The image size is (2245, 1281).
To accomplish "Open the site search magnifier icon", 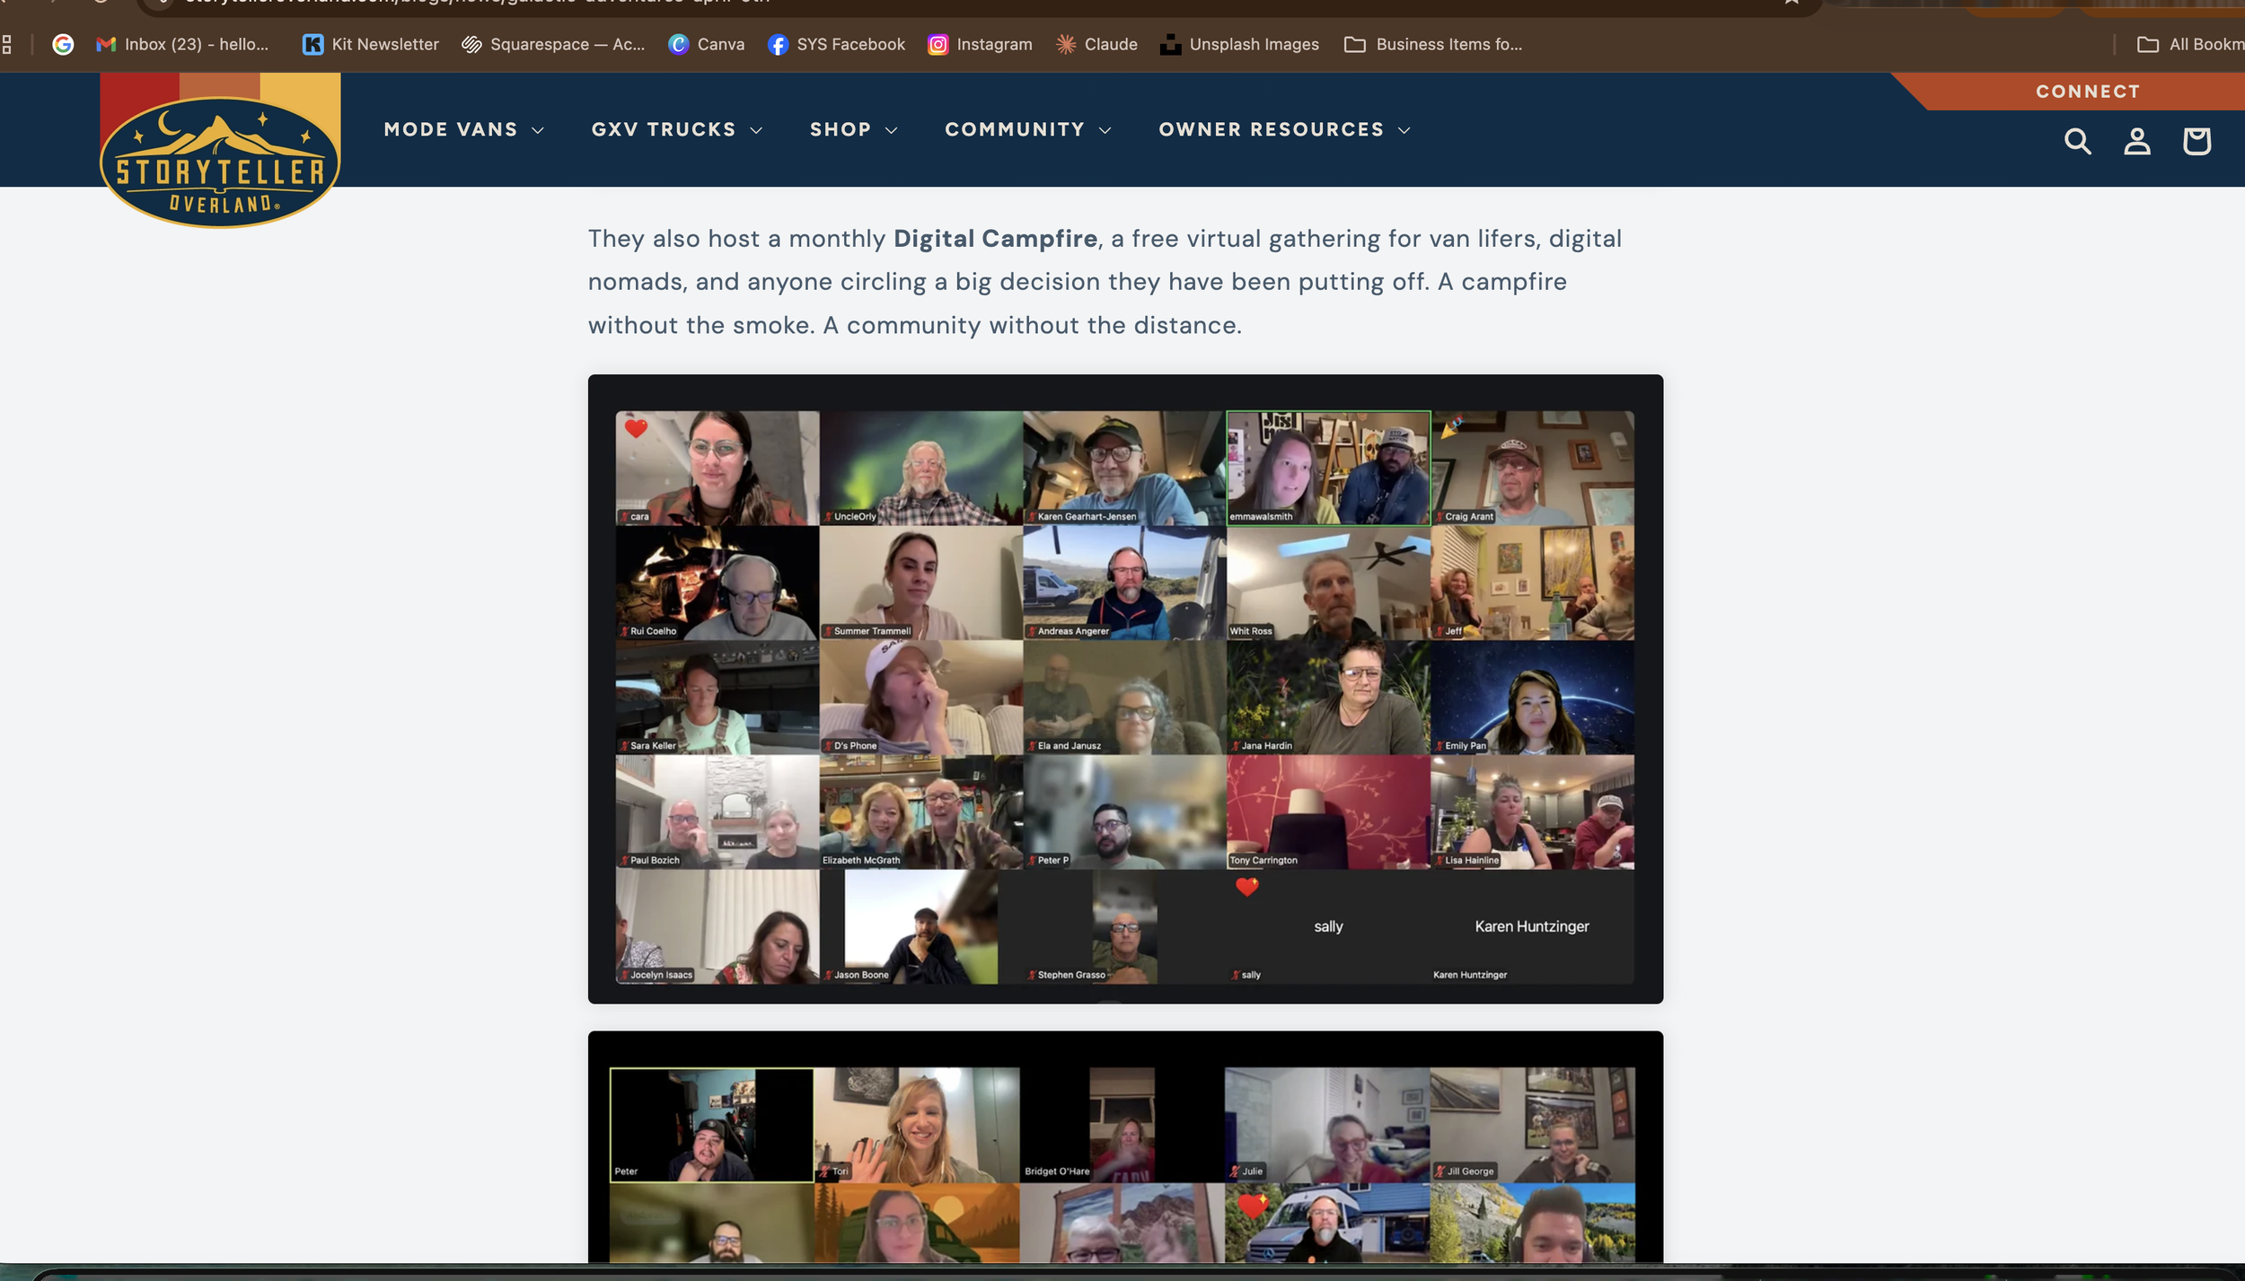I will 2077,141.
